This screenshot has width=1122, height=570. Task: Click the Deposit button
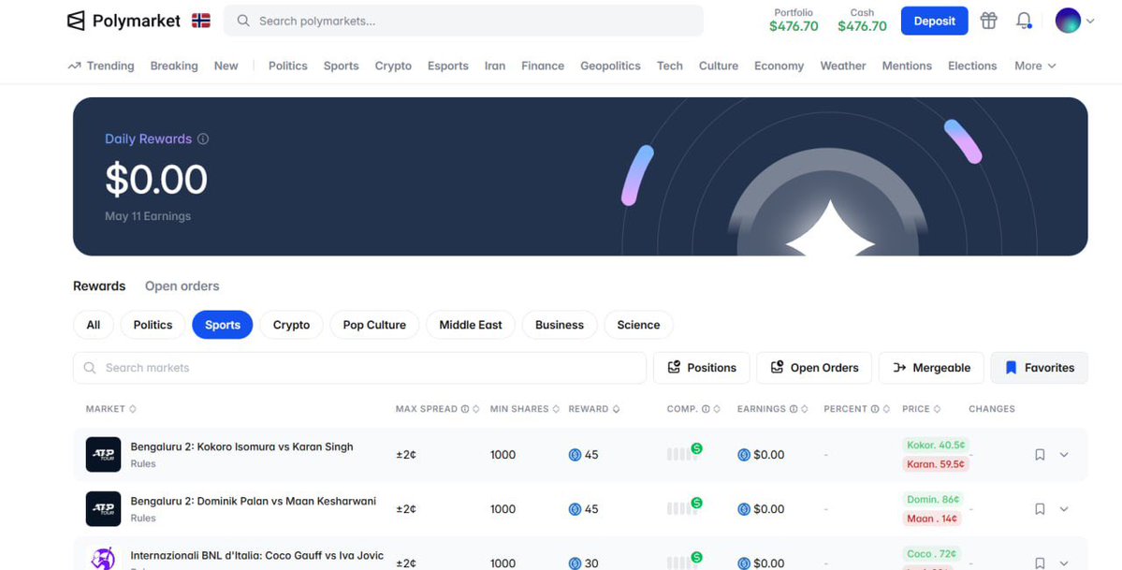click(x=935, y=21)
